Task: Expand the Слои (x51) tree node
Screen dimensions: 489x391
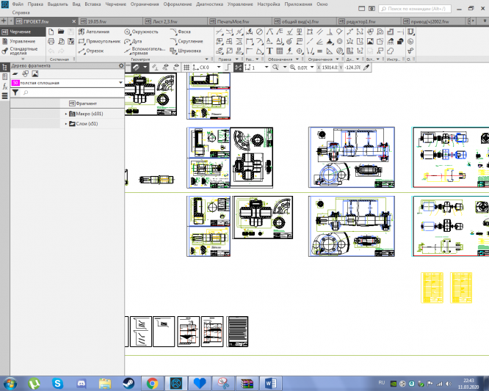Action: (x=66, y=124)
